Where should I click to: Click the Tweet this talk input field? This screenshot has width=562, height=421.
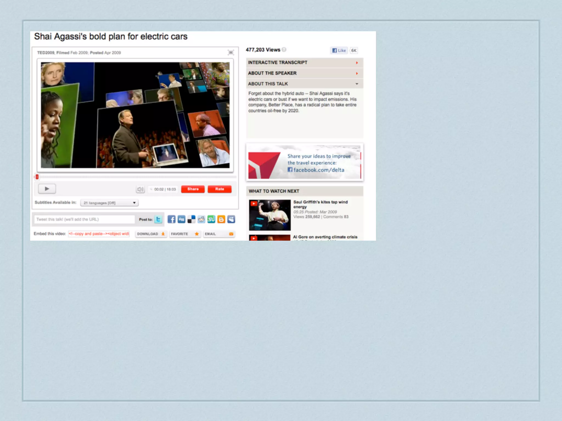[85, 219]
